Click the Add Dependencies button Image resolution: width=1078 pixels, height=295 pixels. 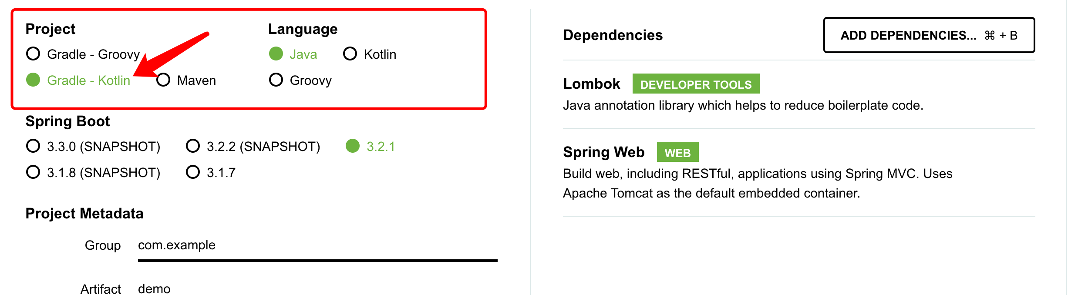coord(929,35)
